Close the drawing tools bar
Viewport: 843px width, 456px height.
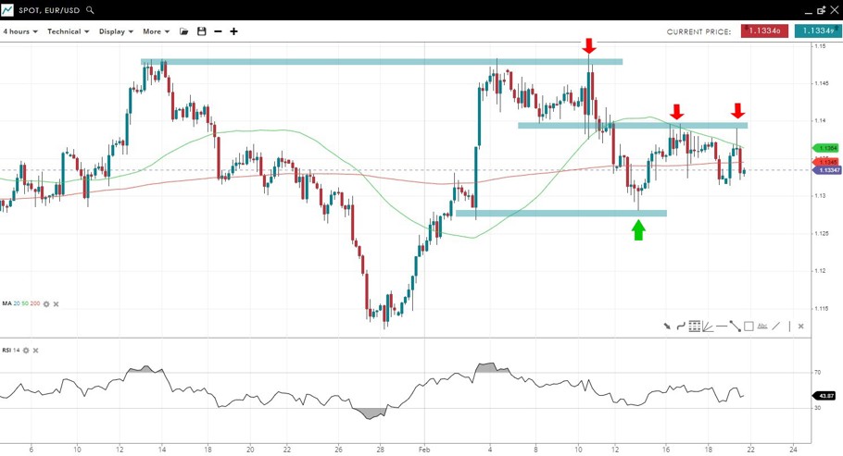(800, 326)
